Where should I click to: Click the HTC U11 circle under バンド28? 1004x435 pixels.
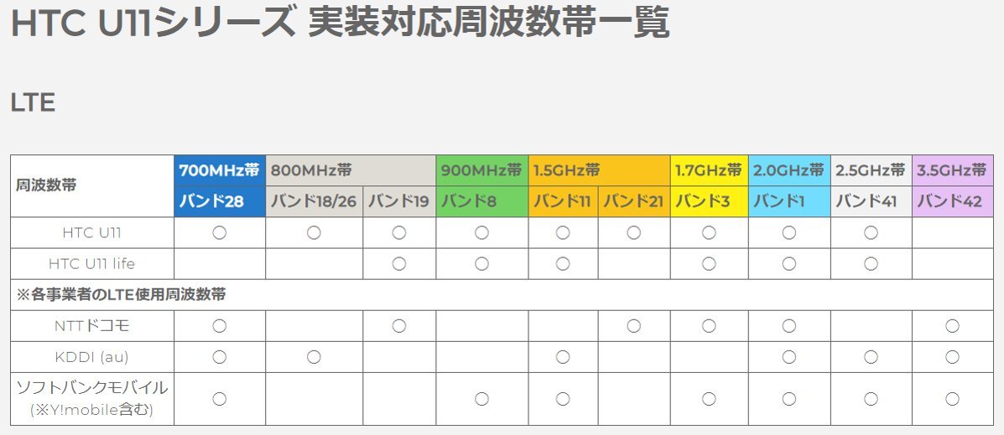point(220,233)
